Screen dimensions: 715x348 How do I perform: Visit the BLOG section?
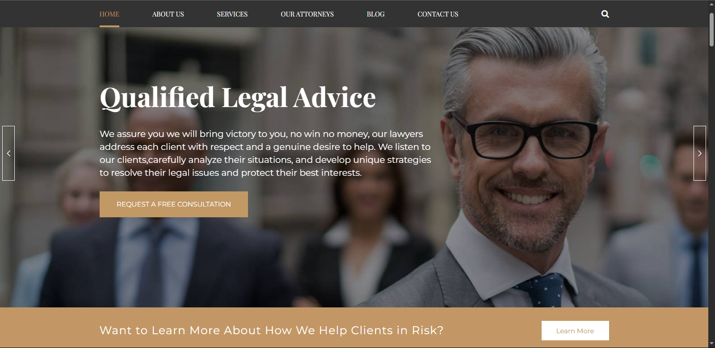375,14
